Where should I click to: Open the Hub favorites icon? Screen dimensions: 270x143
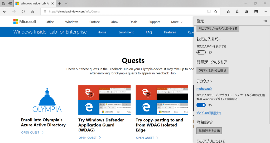coord(228,12)
